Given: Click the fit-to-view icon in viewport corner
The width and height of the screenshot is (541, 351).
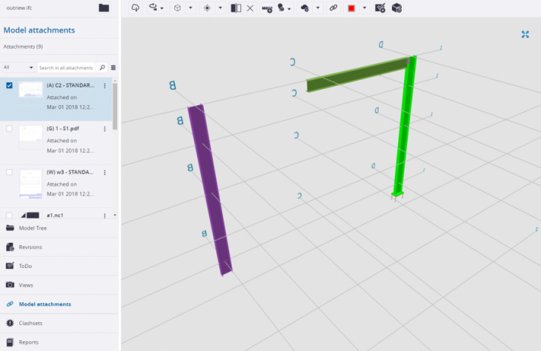Looking at the screenshot, I should (x=525, y=34).
